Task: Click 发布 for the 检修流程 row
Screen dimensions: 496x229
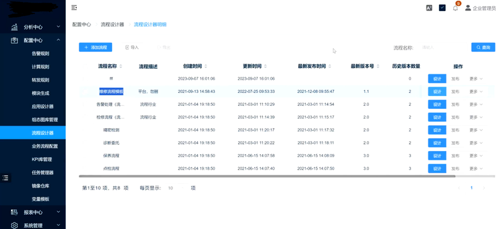Action: pos(455,117)
